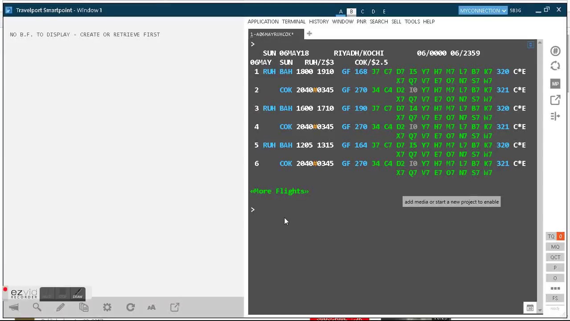Open the APPLICATION menu
This screenshot has width=570, height=321.
click(263, 21)
